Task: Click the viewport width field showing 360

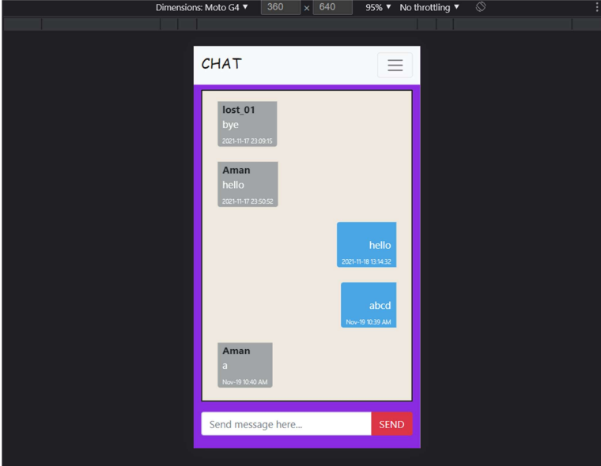Action: click(281, 7)
